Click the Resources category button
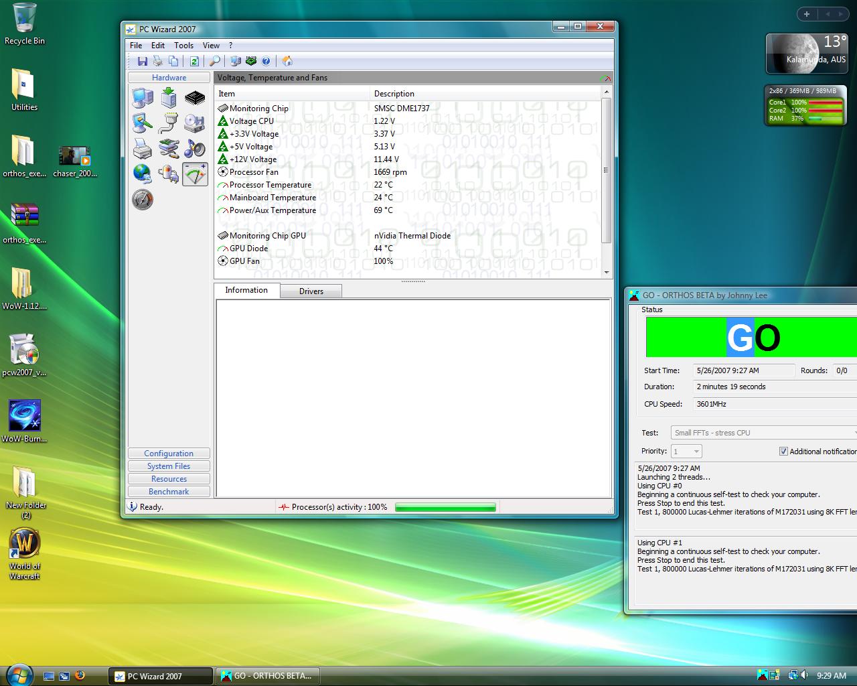This screenshot has height=686, width=857. [169, 479]
